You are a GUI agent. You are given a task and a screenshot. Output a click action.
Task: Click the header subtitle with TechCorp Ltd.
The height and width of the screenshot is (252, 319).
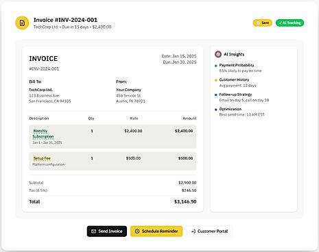click(x=73, y=27)
